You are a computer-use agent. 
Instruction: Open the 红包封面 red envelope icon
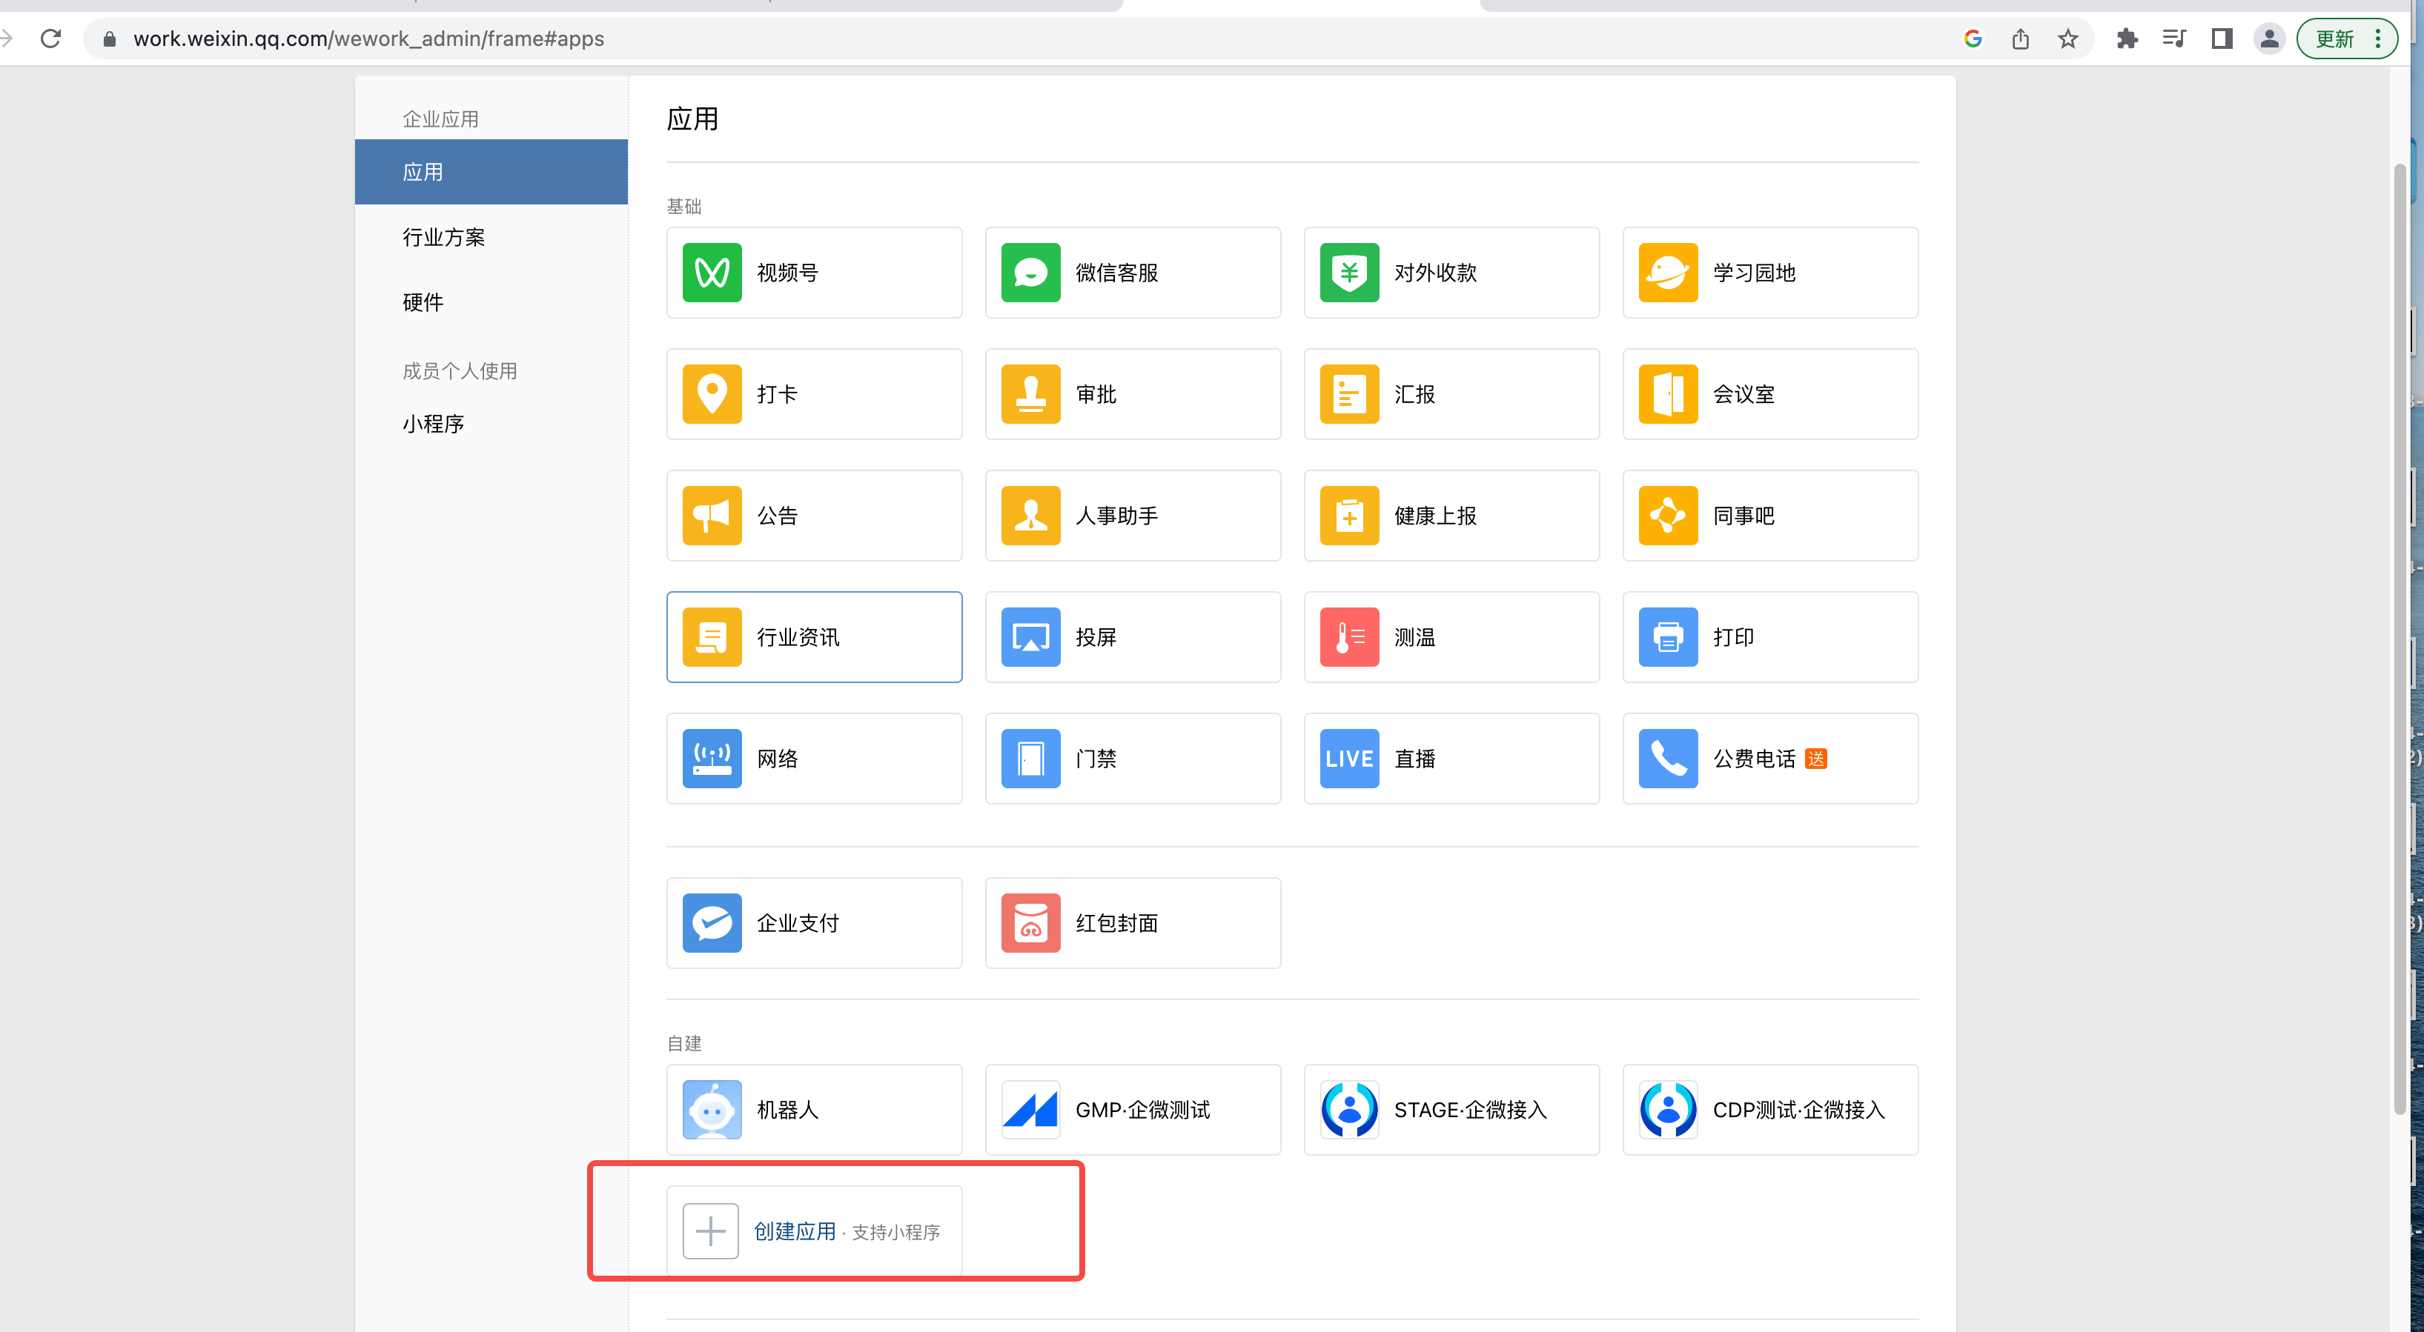pyautogui.click(x=1030, y=923)
